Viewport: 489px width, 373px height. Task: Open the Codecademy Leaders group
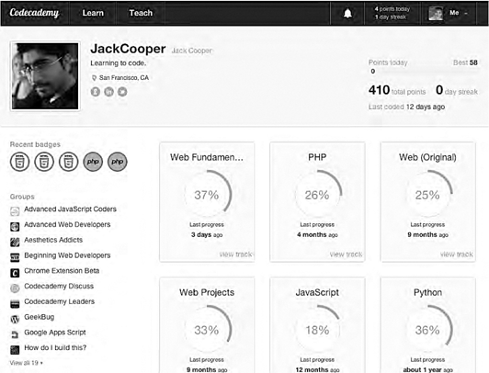click(x=59, y=301)
